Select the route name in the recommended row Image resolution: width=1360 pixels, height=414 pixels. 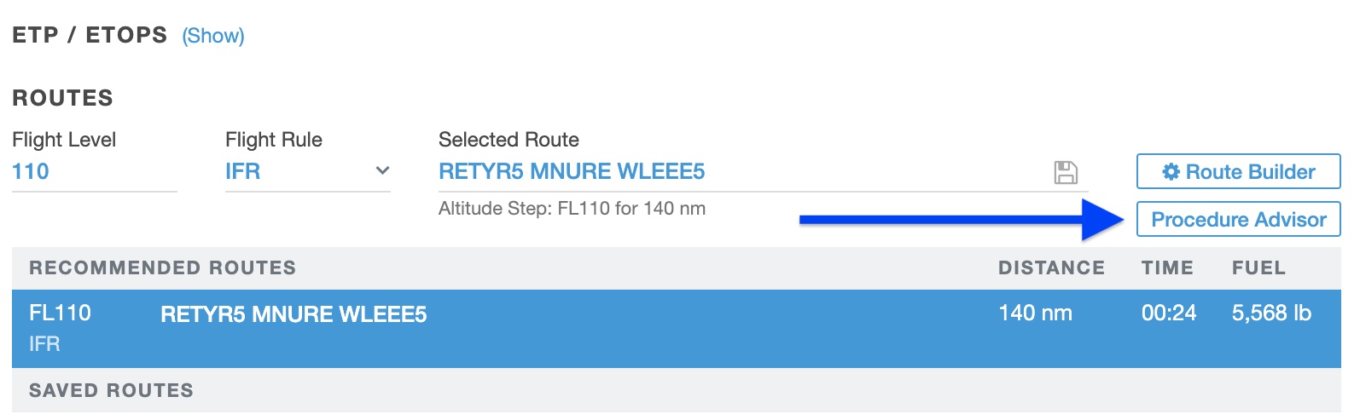[x=294, y=314]
